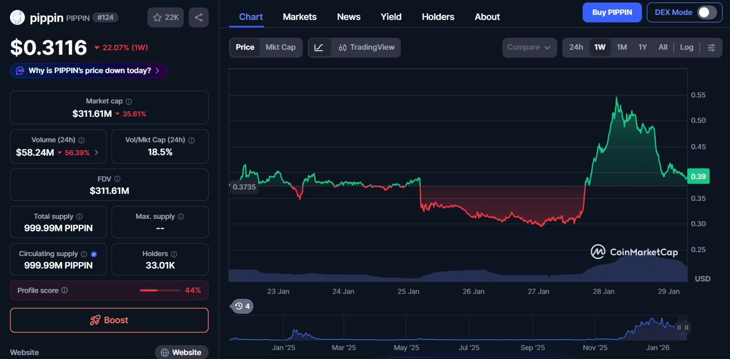Screen dimensions: 730x359
Task: Click the Buy PIPPIN button
Action: pos(612,12)
